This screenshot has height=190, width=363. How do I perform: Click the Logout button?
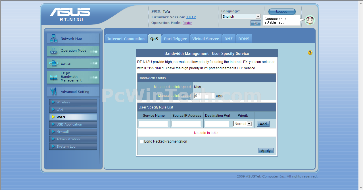(282, 12)
